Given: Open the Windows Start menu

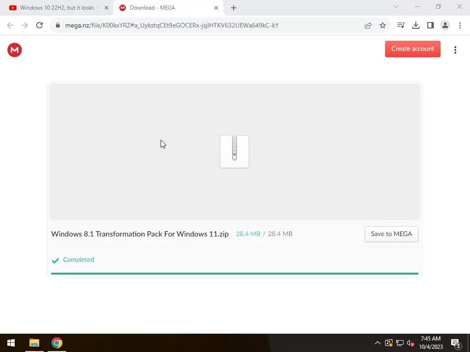Looking at the screenshot, I should pyautogui.click(x=11, y=343).
